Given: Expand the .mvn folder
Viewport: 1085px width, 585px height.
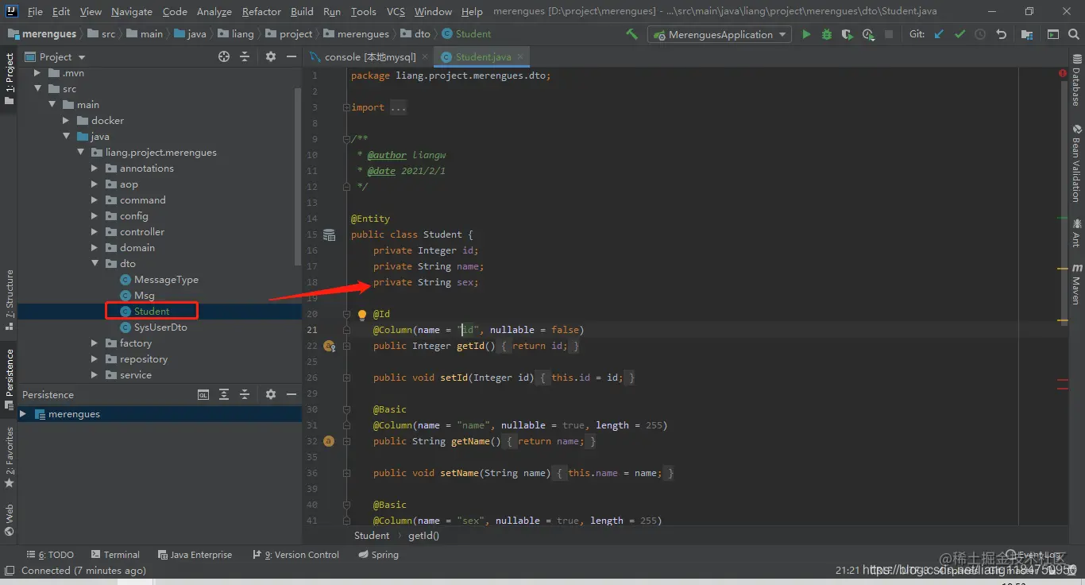Looking at the screenshot, I should point(37,73).
